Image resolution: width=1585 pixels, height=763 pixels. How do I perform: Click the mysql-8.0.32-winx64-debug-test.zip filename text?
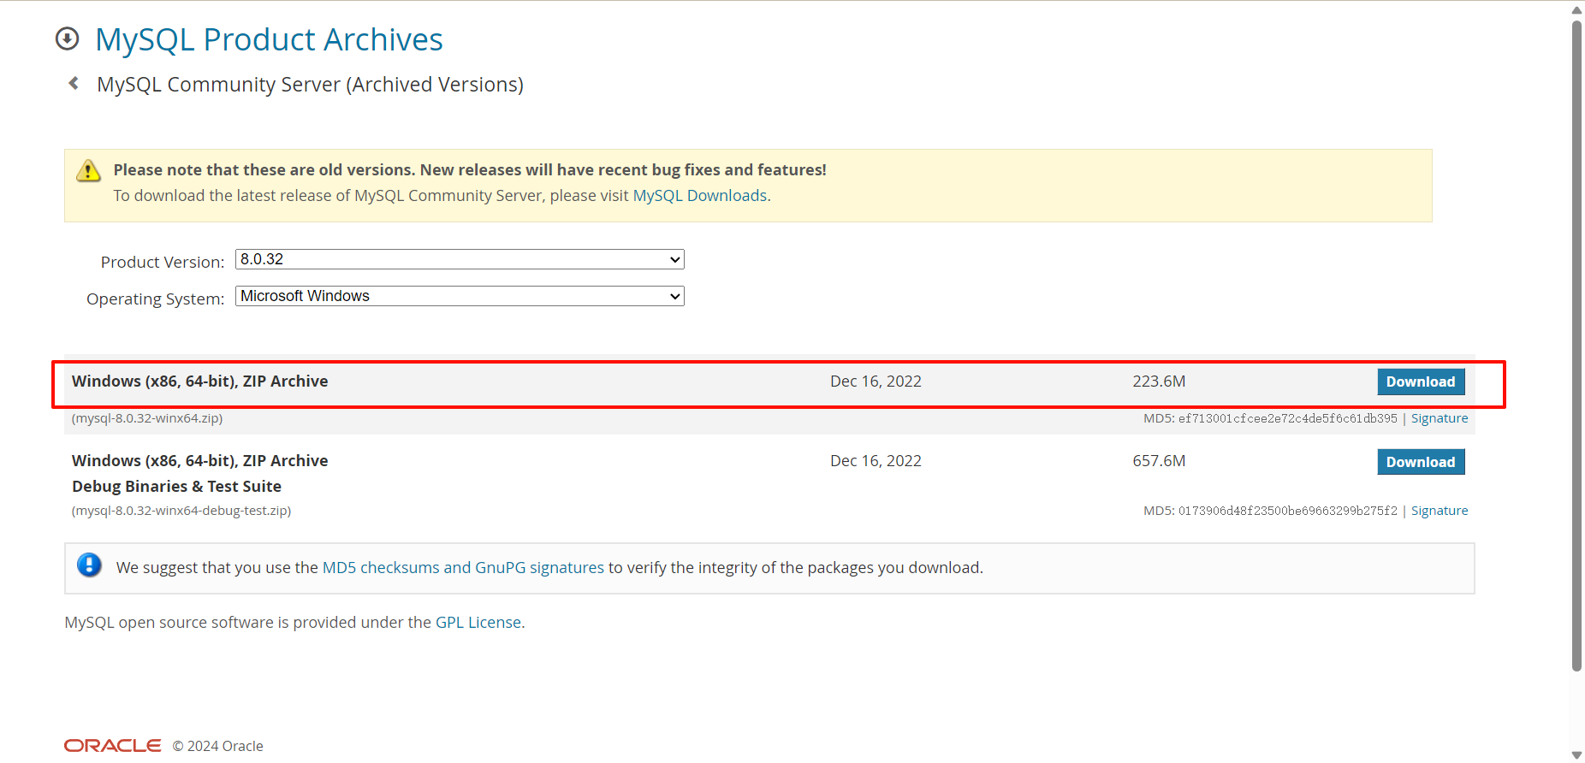pos(181,511)
